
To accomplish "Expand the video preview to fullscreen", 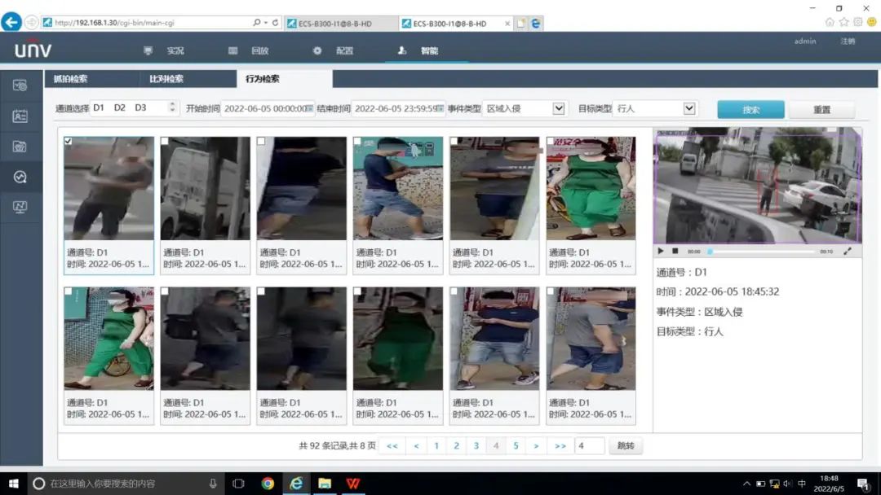I will click(847, 252).
